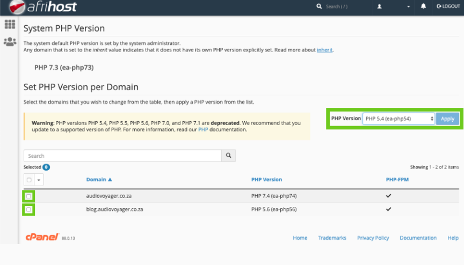
Task: Open the user manager people icon
Action: point(10,41)
